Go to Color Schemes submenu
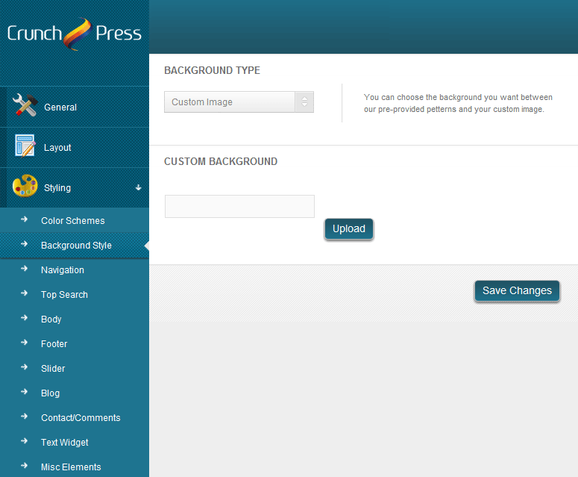This screenshot has width=578, height=477. tap(75, 220)
